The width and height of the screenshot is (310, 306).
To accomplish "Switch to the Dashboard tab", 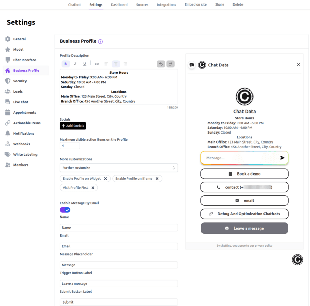I will (119, 4).
